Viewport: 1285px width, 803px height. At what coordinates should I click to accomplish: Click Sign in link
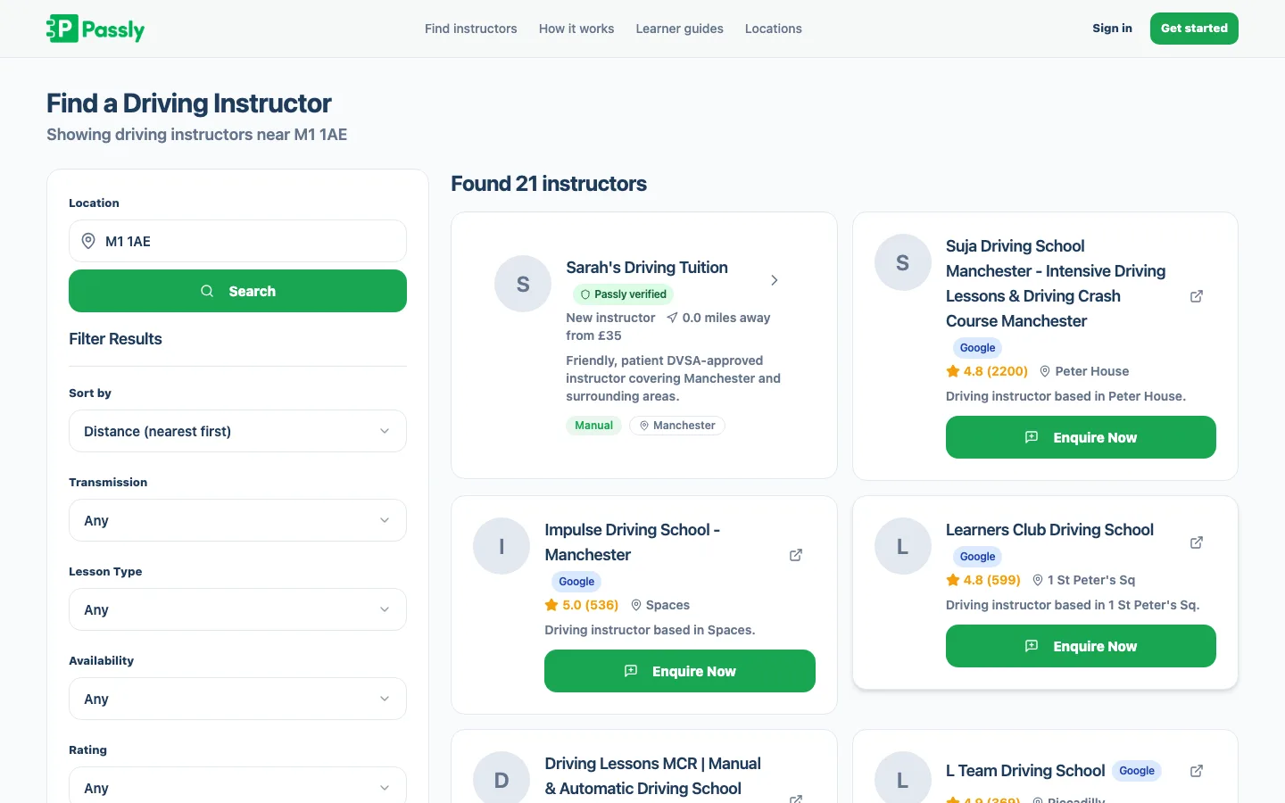point(1112,29)
